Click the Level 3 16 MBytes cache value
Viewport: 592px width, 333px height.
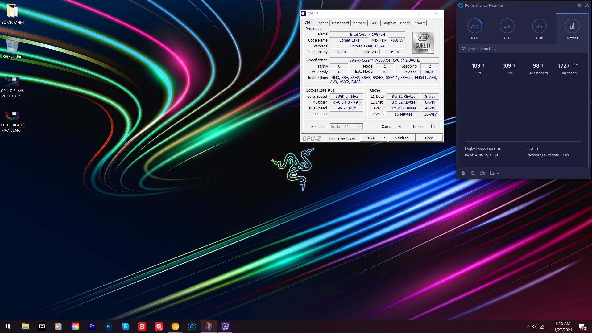click(403, 114)
